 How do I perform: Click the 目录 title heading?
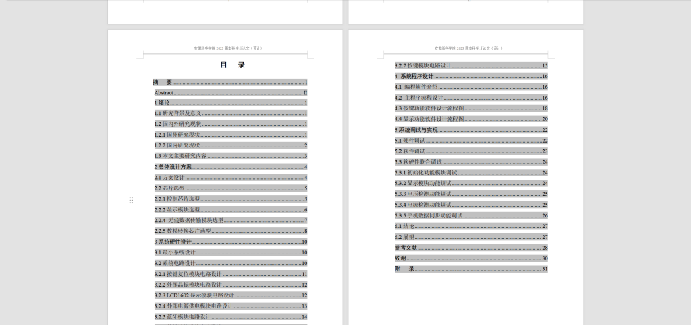tap(232, 65)
